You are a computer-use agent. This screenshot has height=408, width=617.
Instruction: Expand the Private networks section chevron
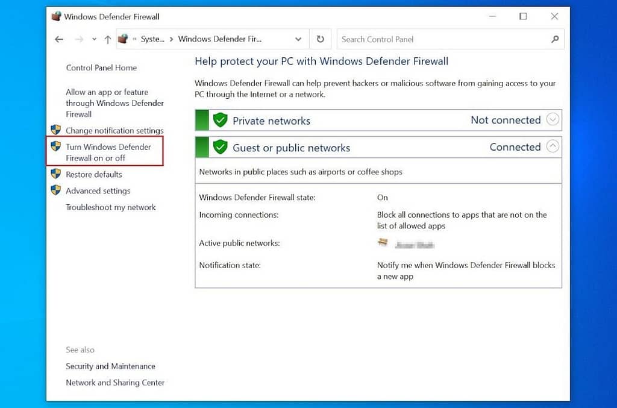553,119
